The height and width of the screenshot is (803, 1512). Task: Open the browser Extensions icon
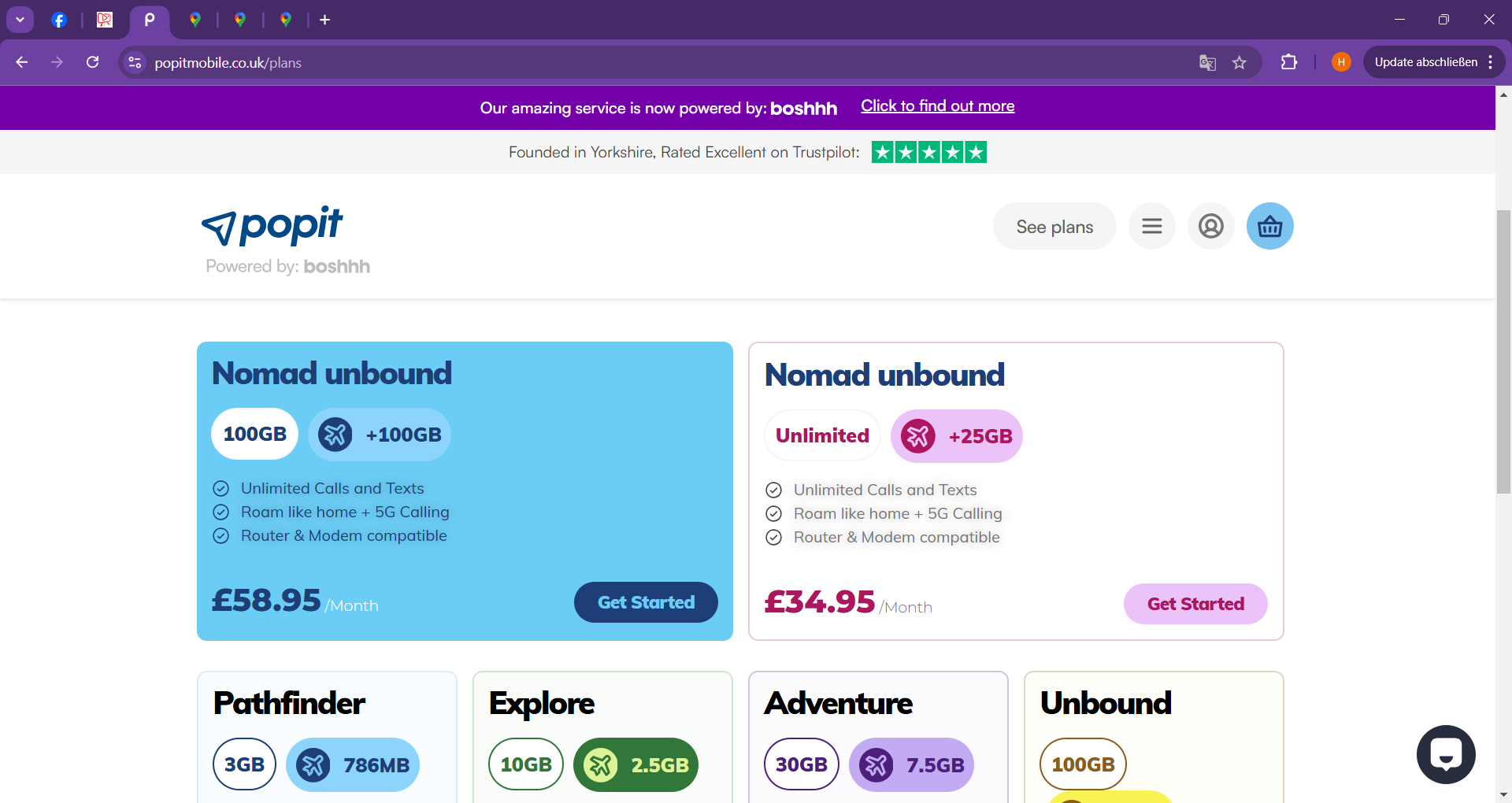[x=1289, y=62]
